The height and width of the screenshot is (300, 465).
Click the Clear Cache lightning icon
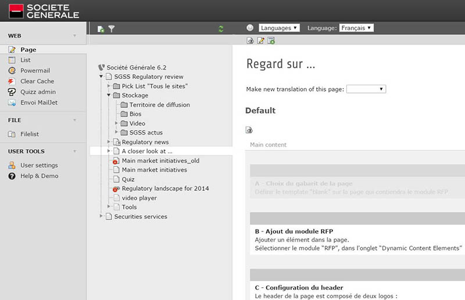(x=11, y=81)
